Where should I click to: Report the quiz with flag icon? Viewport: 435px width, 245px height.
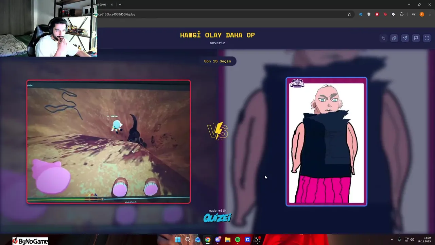(416, 38)
